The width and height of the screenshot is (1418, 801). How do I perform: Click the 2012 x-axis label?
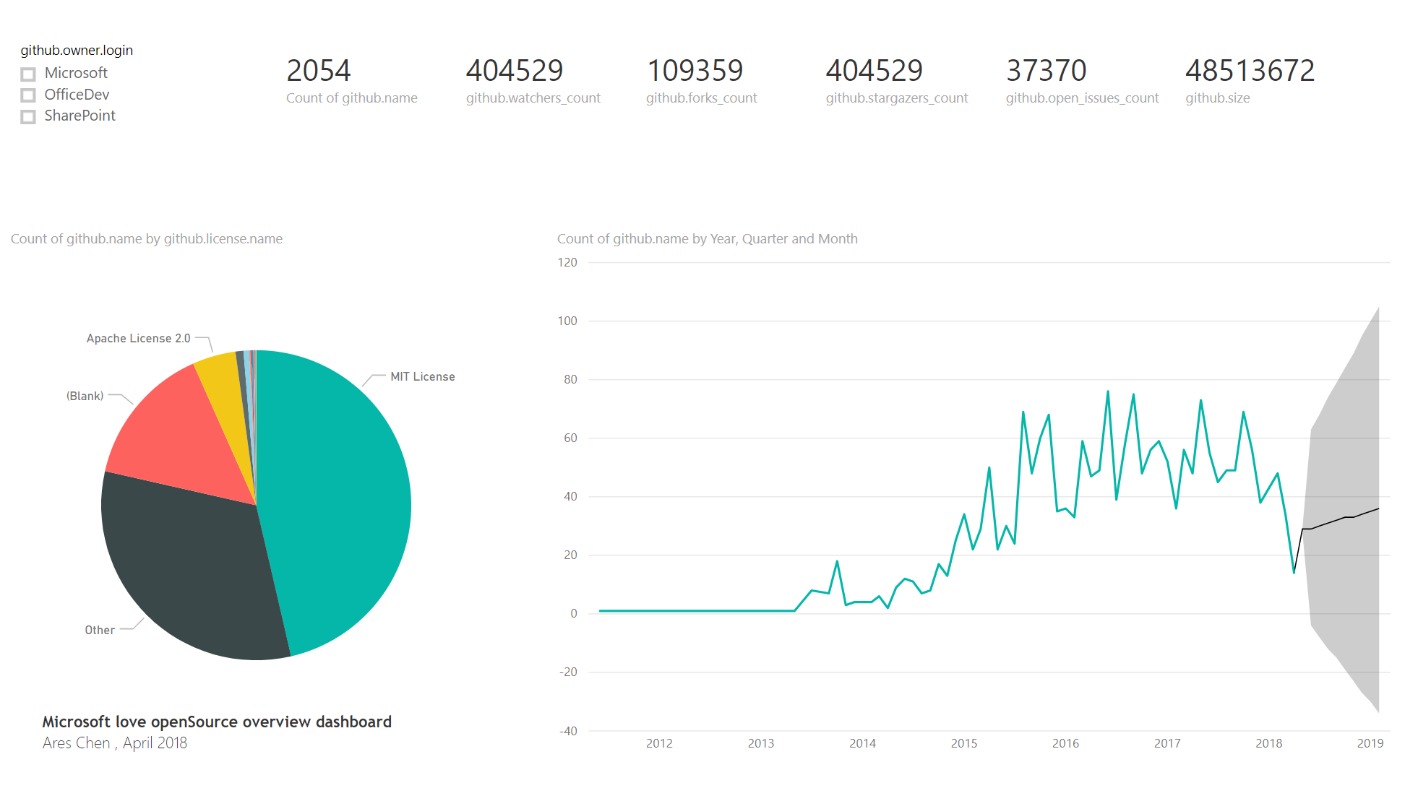[659, 743]
